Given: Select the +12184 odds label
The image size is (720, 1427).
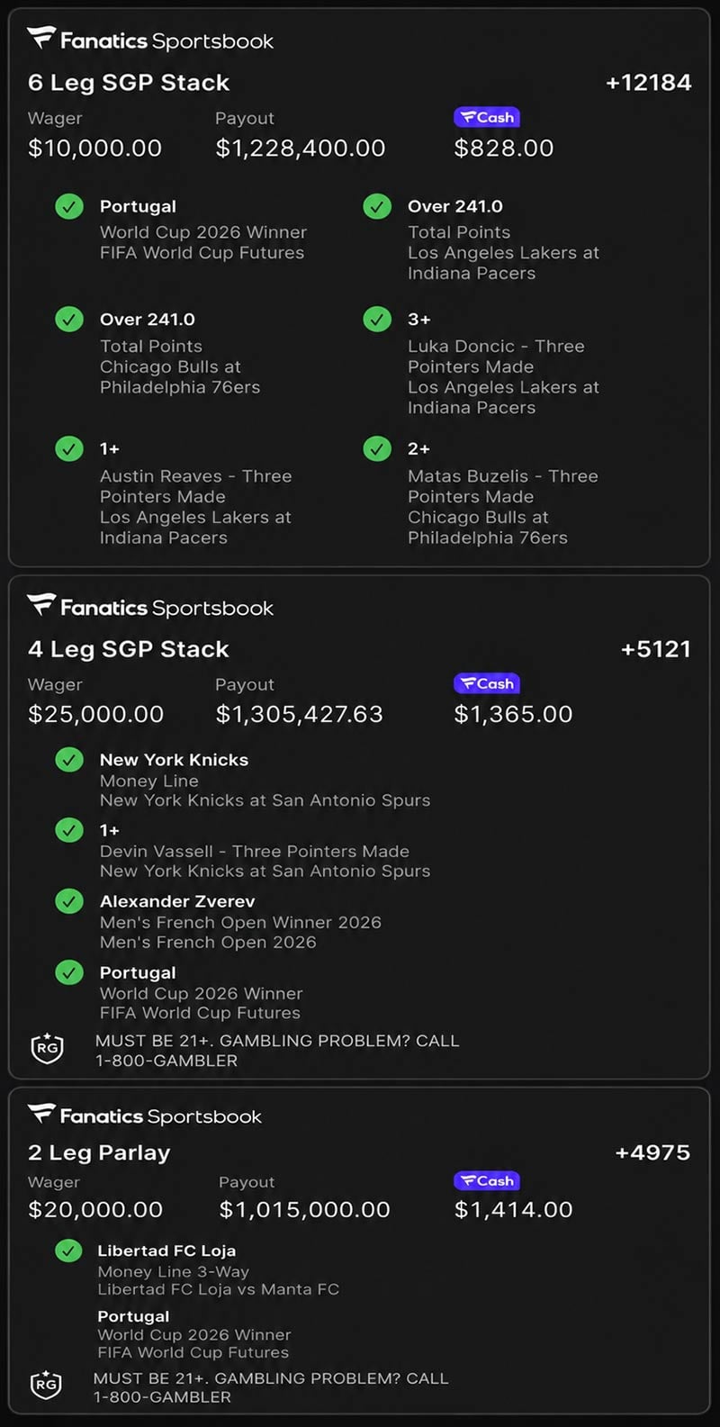Looking at the screenshot, I should click(x=649, y=83).
